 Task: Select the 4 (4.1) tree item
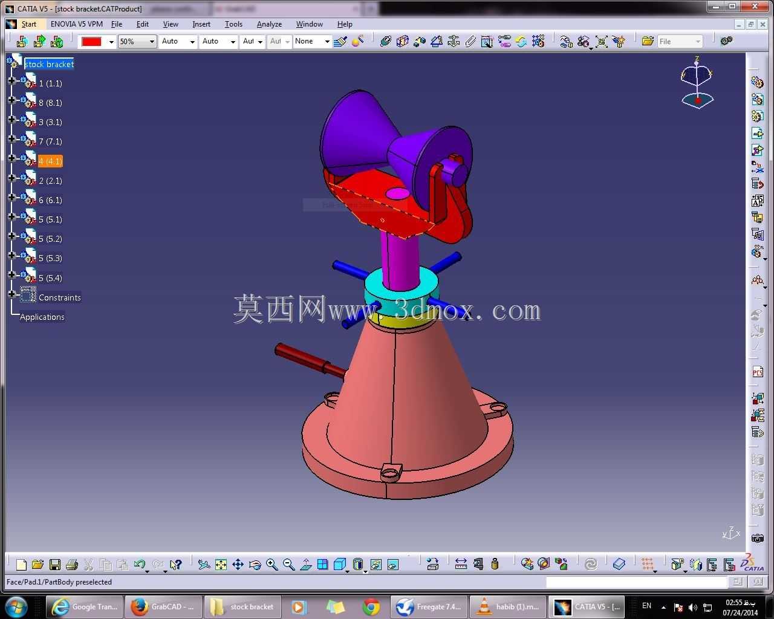coord(50,161)
